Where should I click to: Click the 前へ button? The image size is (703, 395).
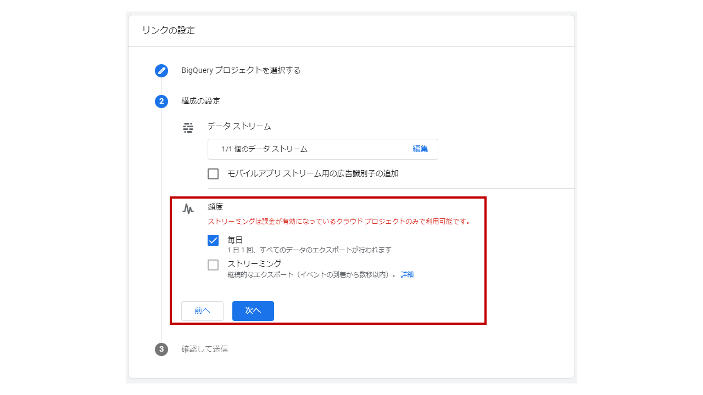tap(202, 311)
